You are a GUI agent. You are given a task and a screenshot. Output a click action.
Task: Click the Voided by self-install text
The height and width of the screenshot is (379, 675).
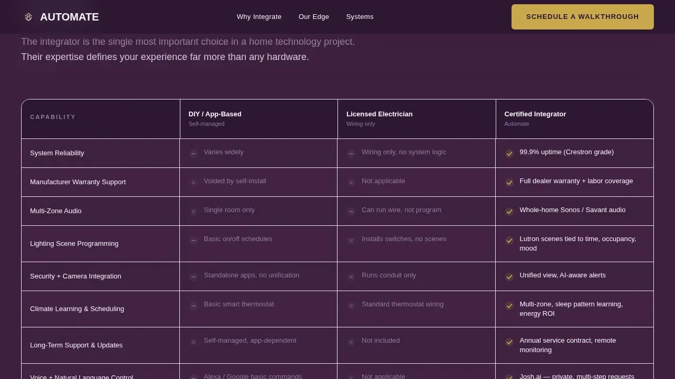235,181
